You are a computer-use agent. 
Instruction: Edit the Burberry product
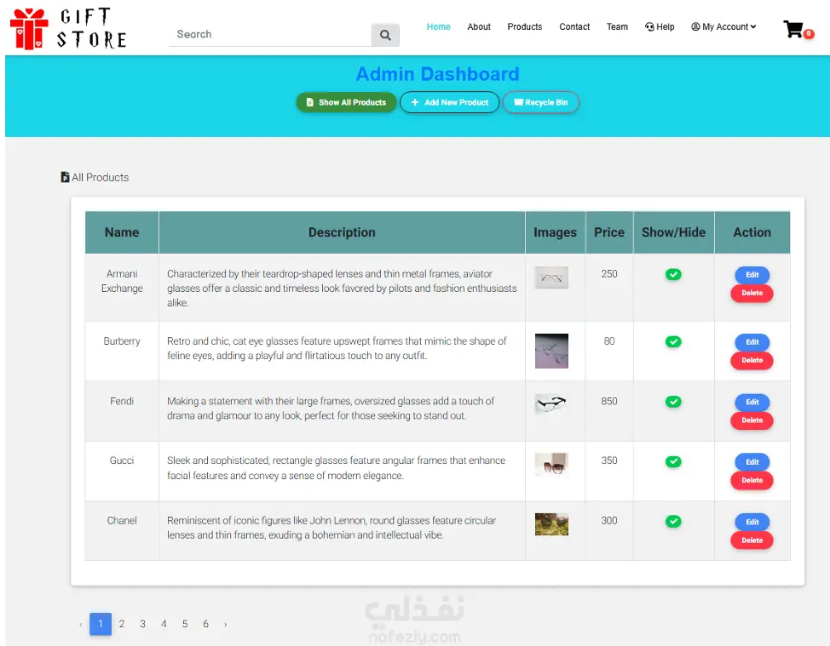(752, 342)
